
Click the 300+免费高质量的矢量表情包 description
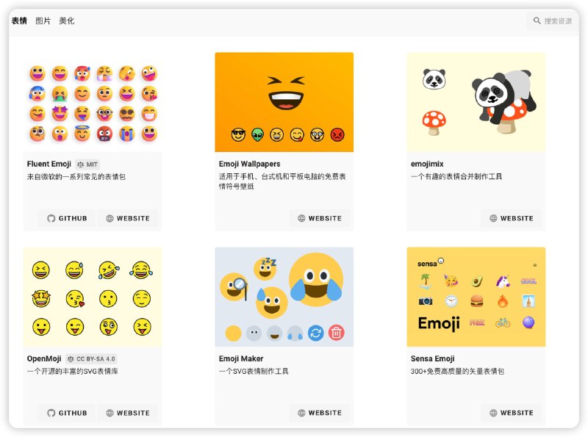[x=457, y=372]
